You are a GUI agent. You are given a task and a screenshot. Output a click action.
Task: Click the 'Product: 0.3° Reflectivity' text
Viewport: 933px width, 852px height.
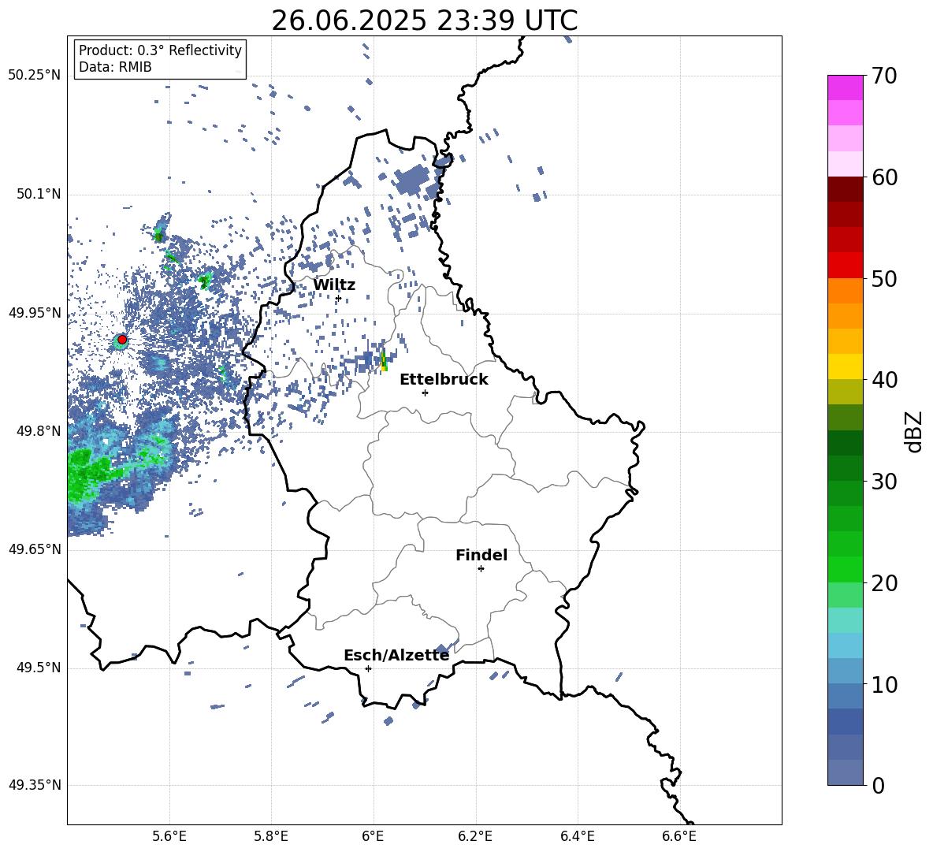tap(160, 50)
